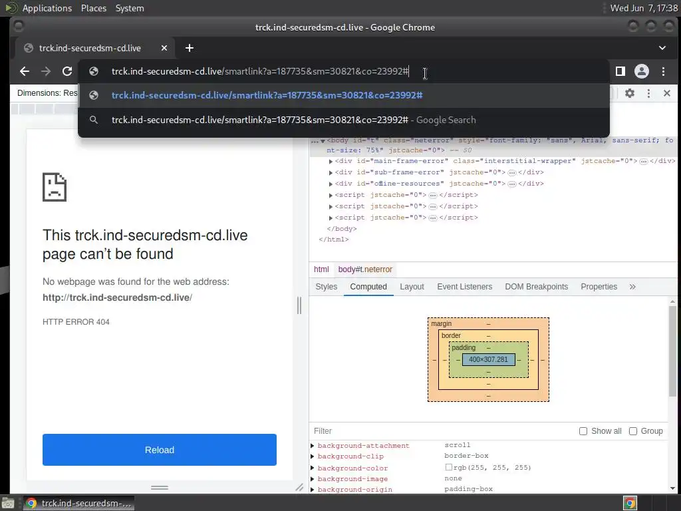Expand the sub-frame-error div node
This screenshot has width=681, height=511.
pyautogui.click(x=331, y=172)
